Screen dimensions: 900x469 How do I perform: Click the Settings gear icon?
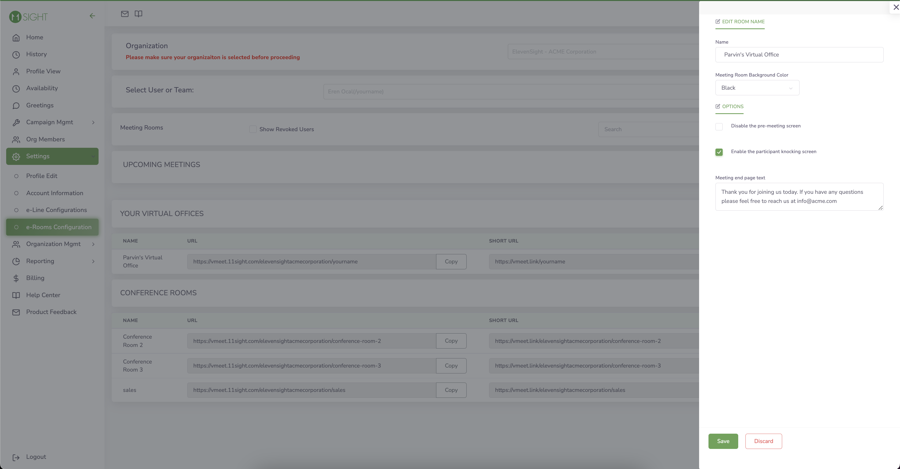[x=16, y=156]
